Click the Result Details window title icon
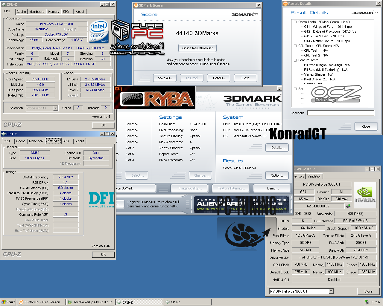The height and width of the screenshot is (306, 383). tap(285, 4)
